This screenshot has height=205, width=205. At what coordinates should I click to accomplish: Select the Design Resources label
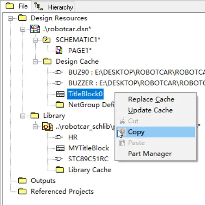pos(59,18)
